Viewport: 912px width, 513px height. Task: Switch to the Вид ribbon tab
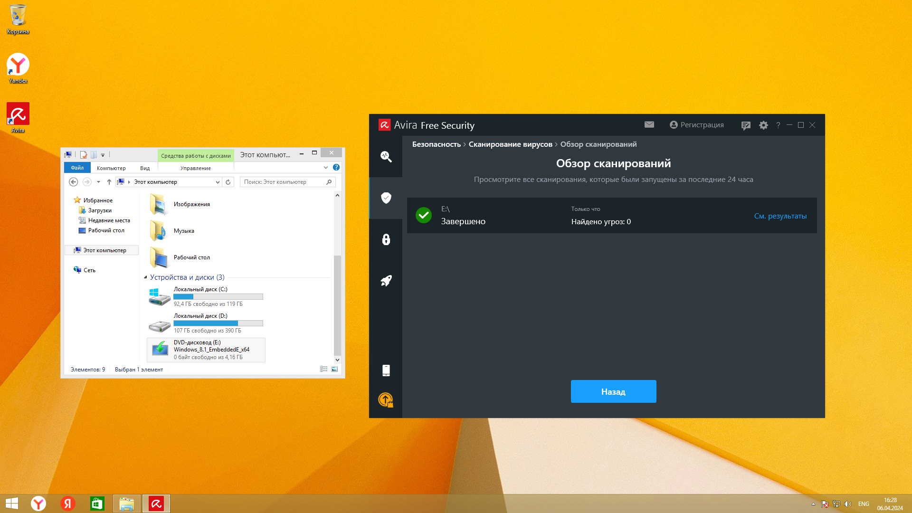[x=145, y=168]
